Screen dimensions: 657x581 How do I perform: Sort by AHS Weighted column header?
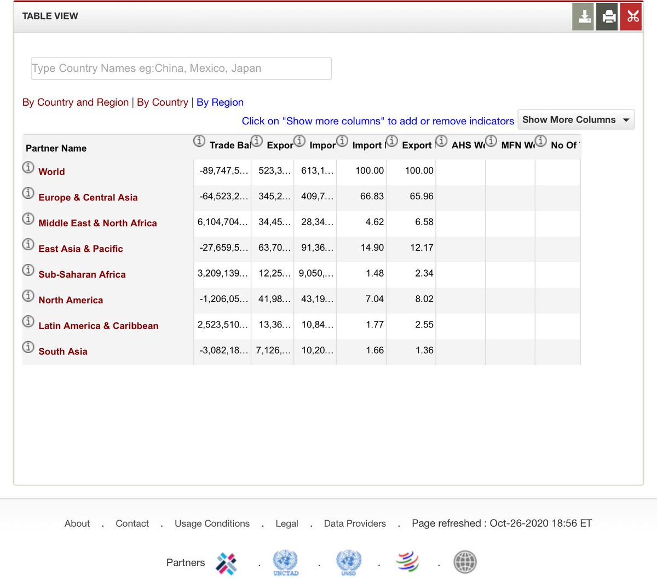[468, 145]
